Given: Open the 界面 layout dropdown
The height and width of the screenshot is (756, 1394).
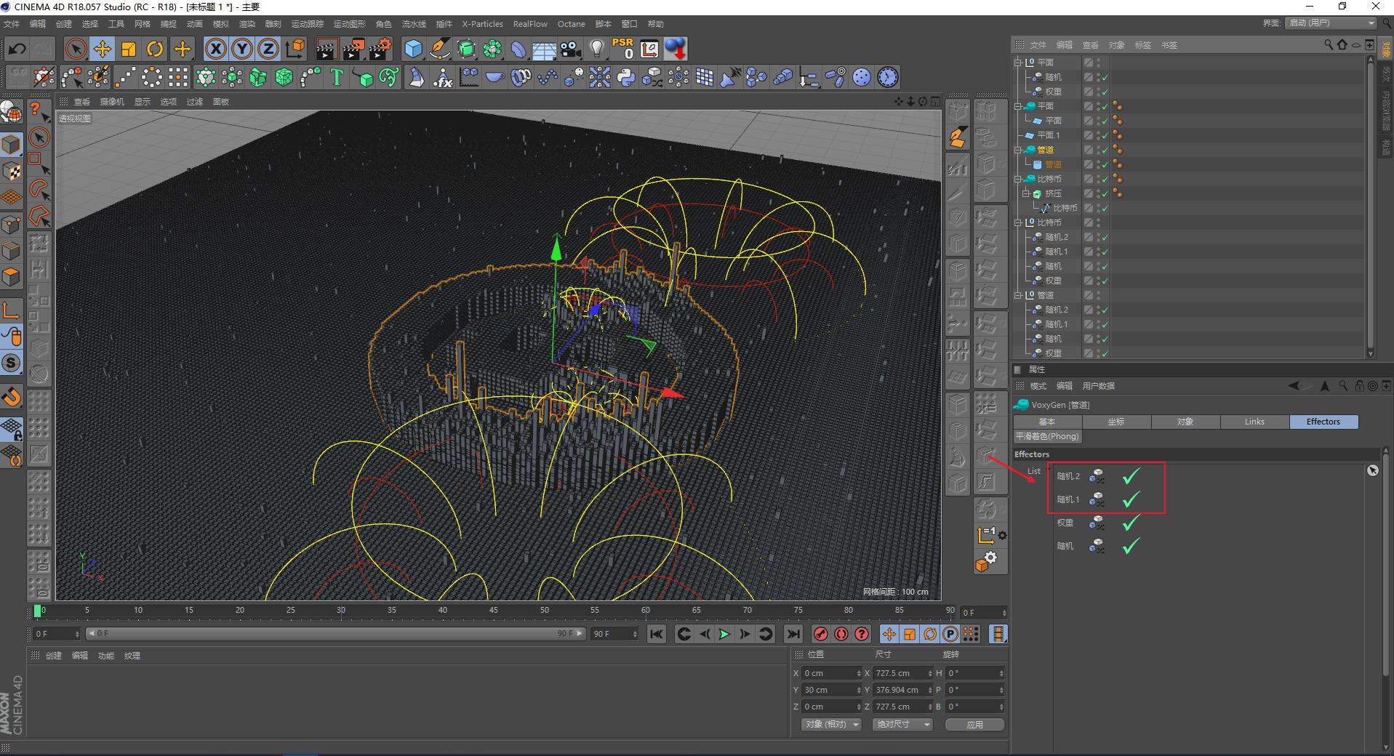Looking at the screenshot, I should (x=1331, y=23).
